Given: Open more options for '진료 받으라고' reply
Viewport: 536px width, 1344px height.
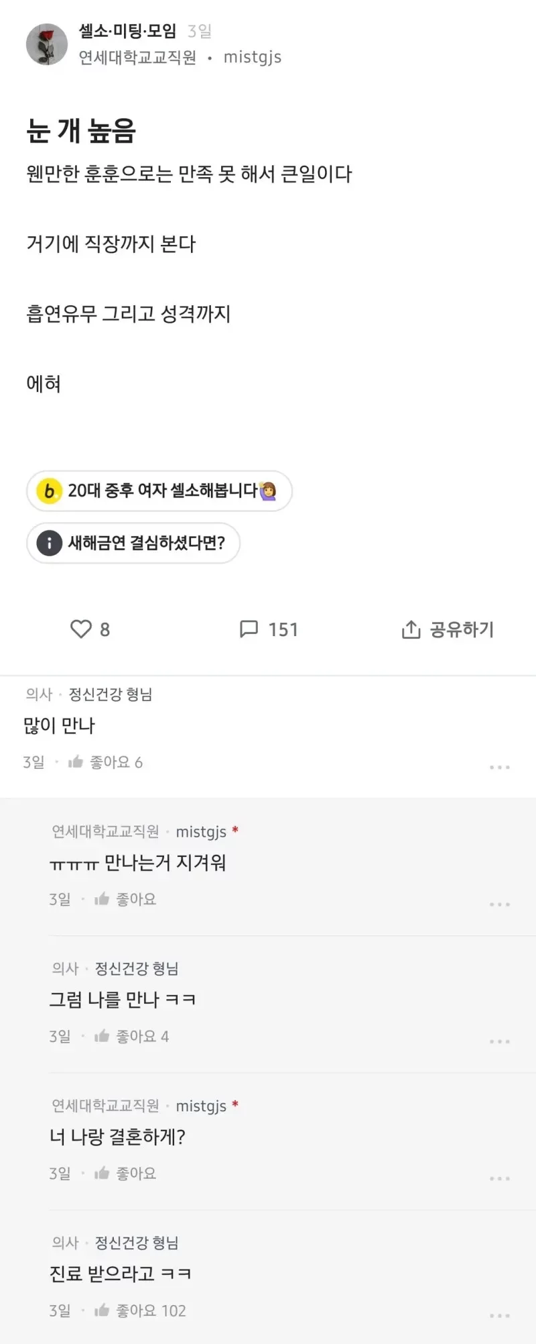Looking at the screenshot, I should (500, 1315).
